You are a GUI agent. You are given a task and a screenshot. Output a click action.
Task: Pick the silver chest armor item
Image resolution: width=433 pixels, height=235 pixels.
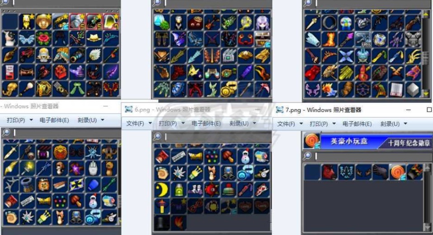click(414, 39)
